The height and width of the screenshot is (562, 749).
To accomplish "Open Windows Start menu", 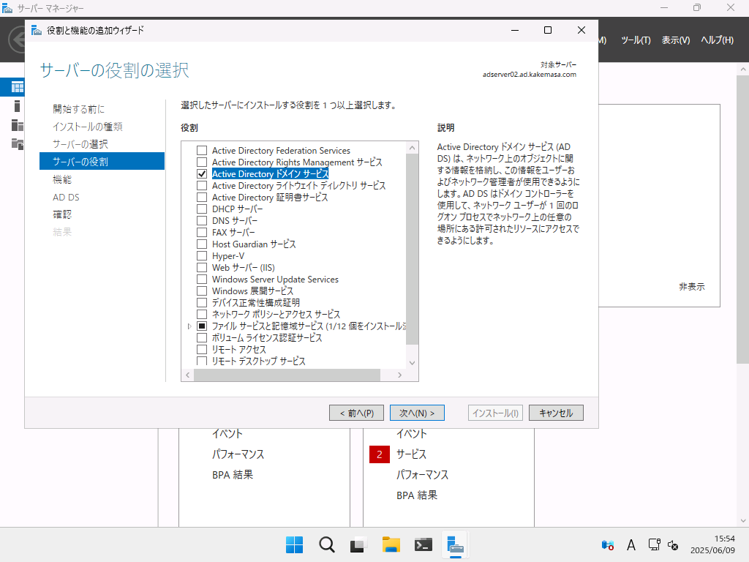I will click(x=294, y=544).
